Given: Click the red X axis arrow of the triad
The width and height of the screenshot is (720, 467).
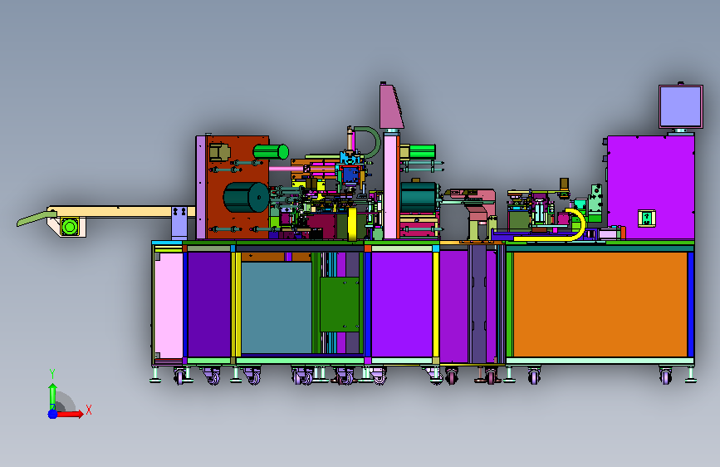Looking at the screenshot, I should [x=70, y=414].
